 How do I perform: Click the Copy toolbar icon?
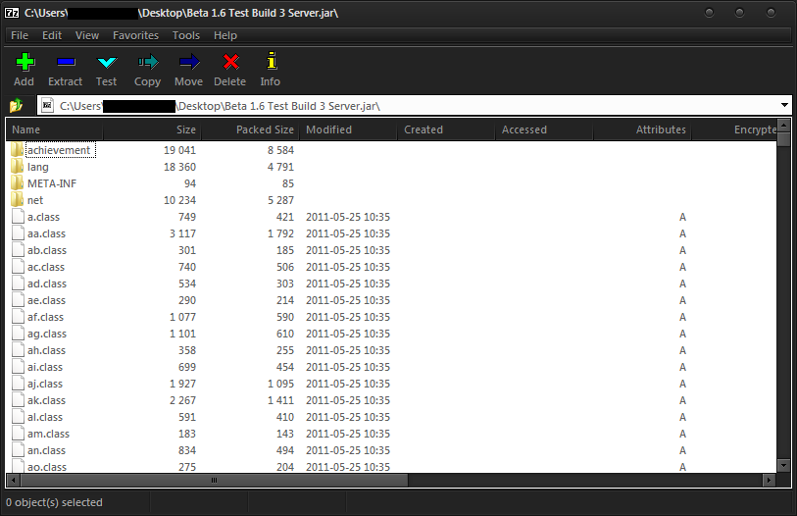pos(148,62)
